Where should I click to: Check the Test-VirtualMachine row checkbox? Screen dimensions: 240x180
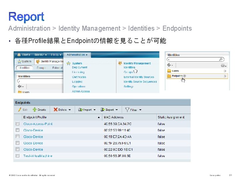tap(18, 156)
